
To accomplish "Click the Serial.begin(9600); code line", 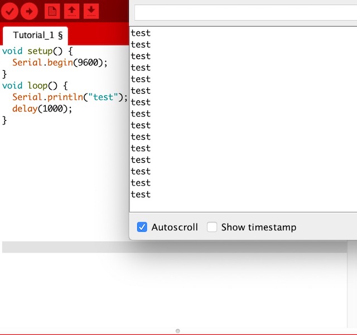I will [x=60, y=62].
